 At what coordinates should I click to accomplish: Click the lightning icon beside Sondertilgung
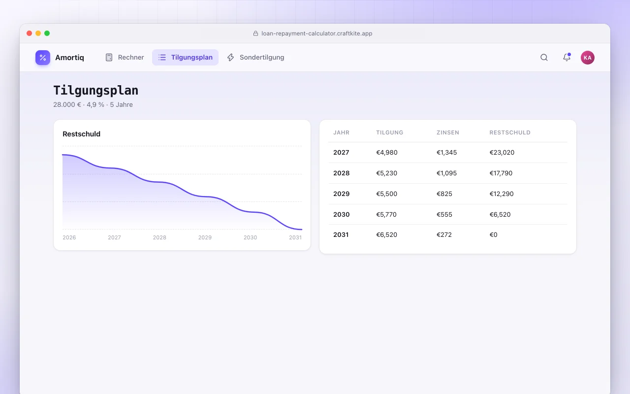pyautogui.click(x=230, y=58)
